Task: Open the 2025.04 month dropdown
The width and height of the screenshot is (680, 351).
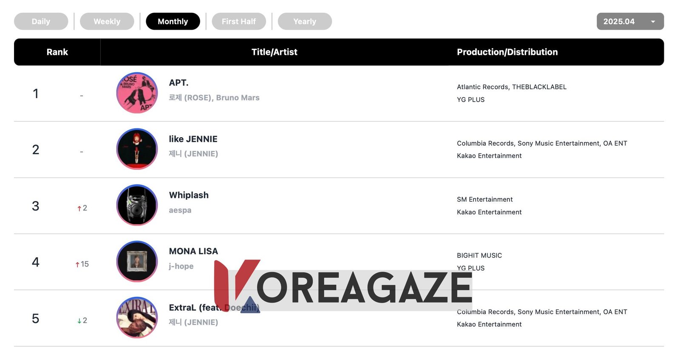Action: point(630,21)
